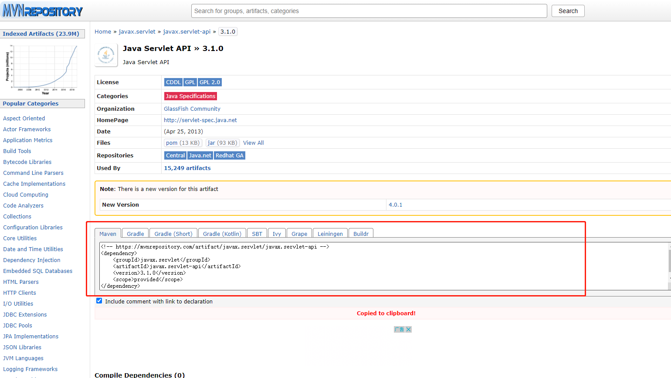Image resolution: width=671 pixels, height=378 pixels.
Task: Open the javax.servlet-api breadcrumb link
Action: tap(186, 31)
